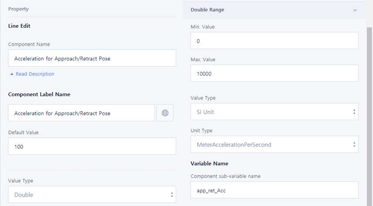Click the Property panel header
The height and width of the screenshot is (206, 373).
coord(18,9)
